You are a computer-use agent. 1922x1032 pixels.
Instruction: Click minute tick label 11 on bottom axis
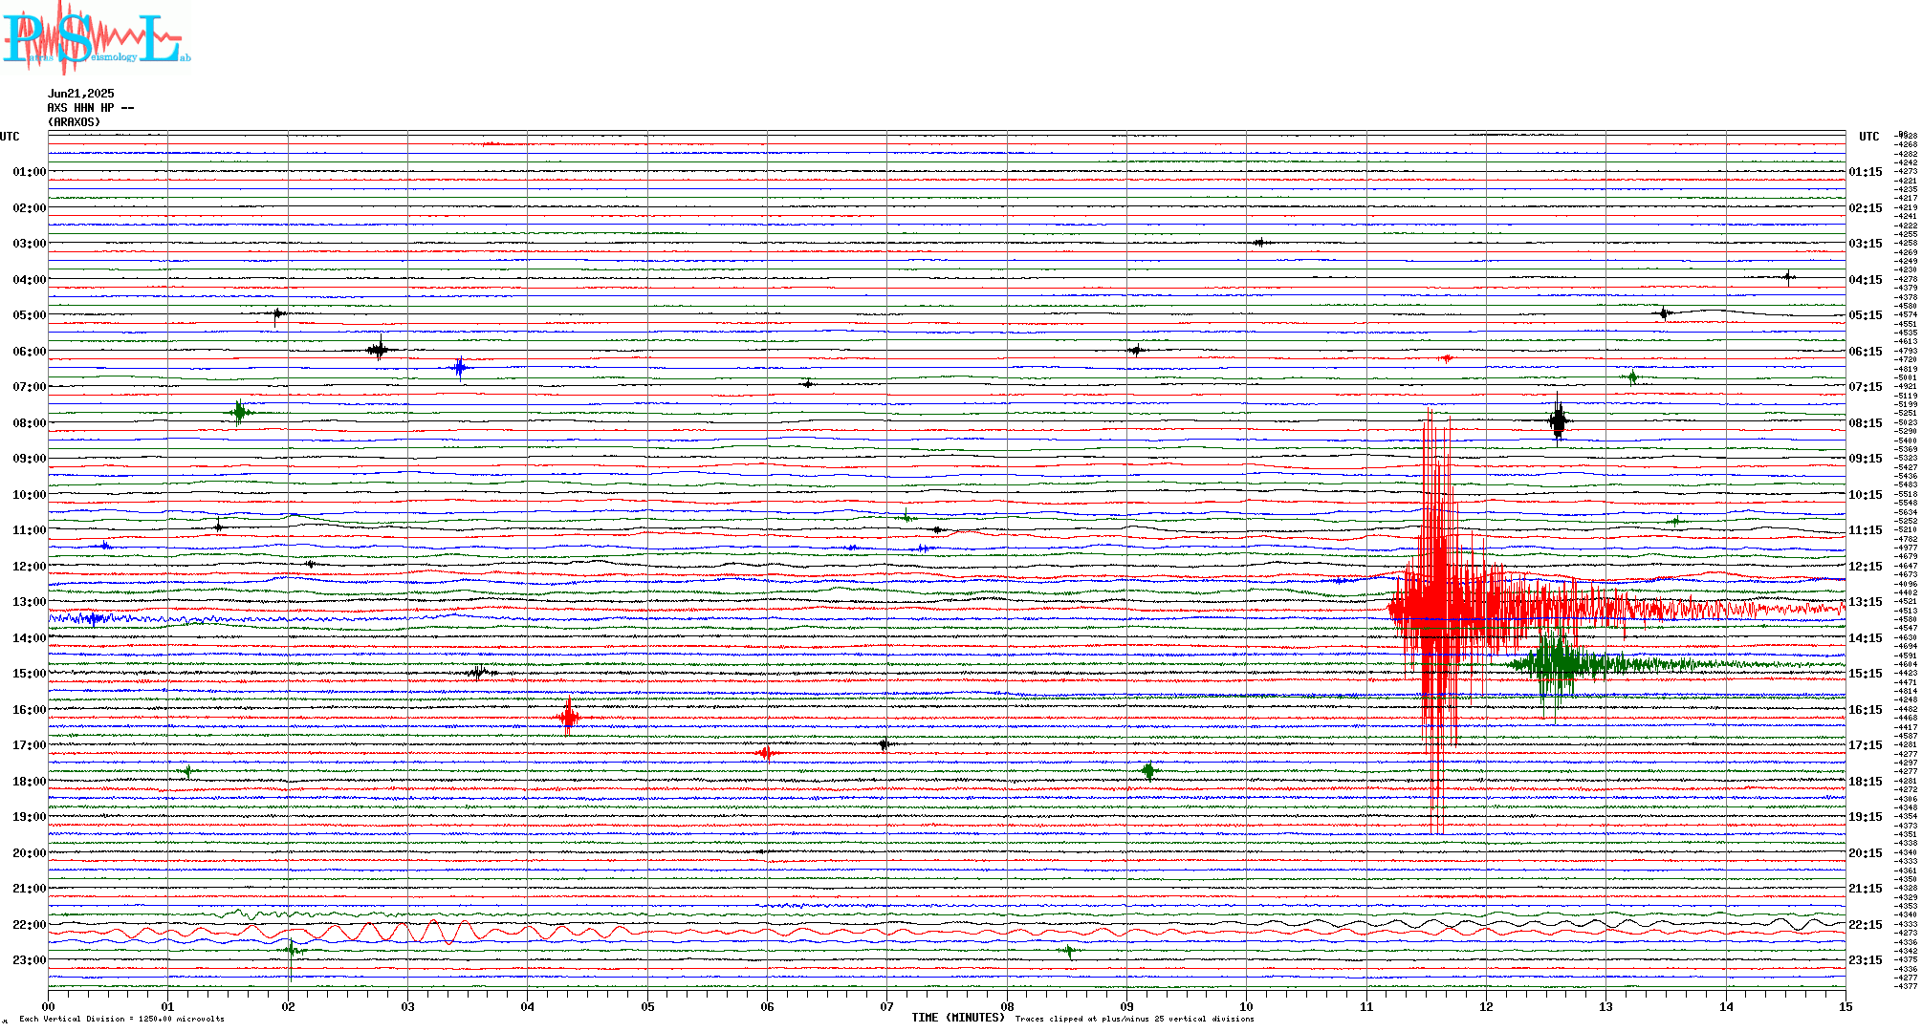[x=1367, y=1006]
